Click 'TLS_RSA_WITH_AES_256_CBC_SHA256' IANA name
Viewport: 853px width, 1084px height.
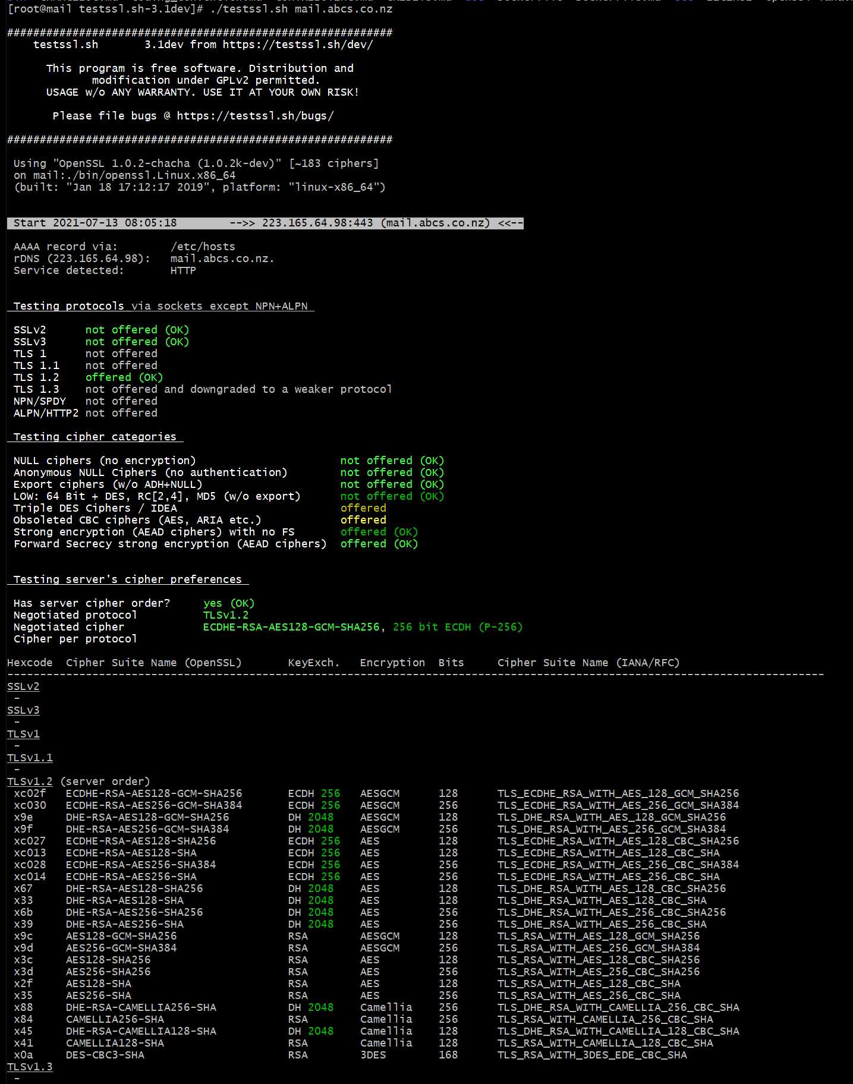click(x=599, y=972)
